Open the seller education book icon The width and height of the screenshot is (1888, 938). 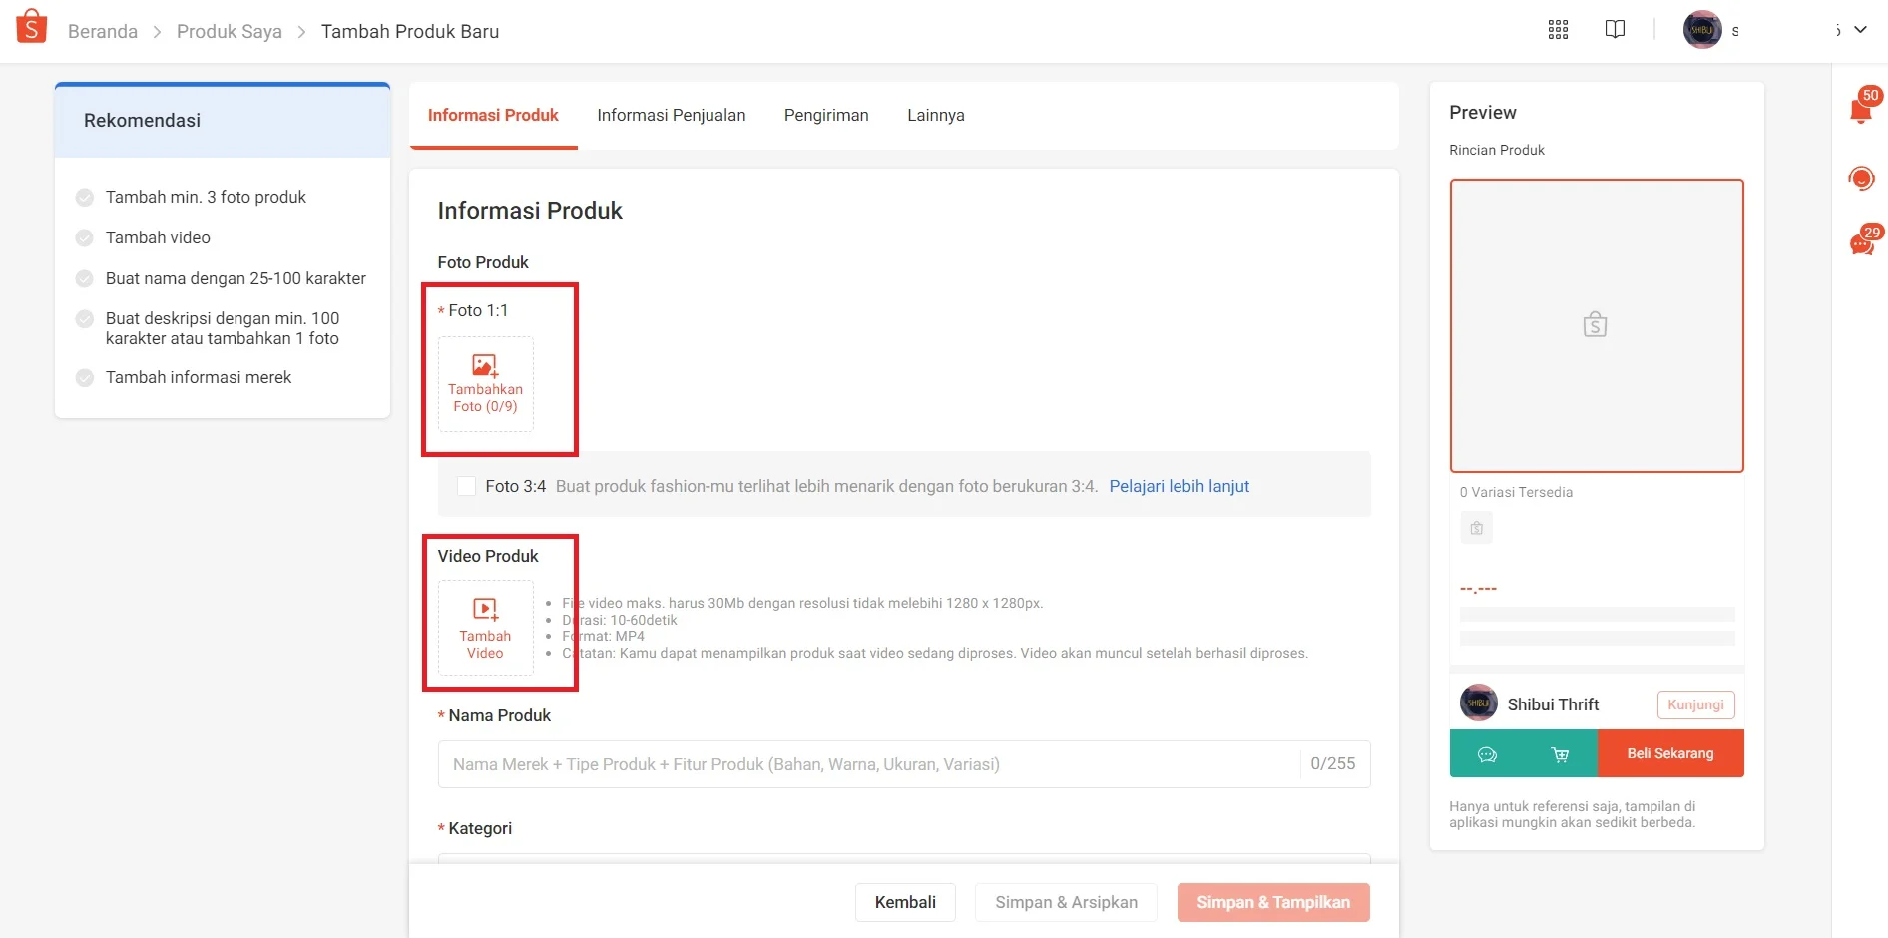point(1615,29)
